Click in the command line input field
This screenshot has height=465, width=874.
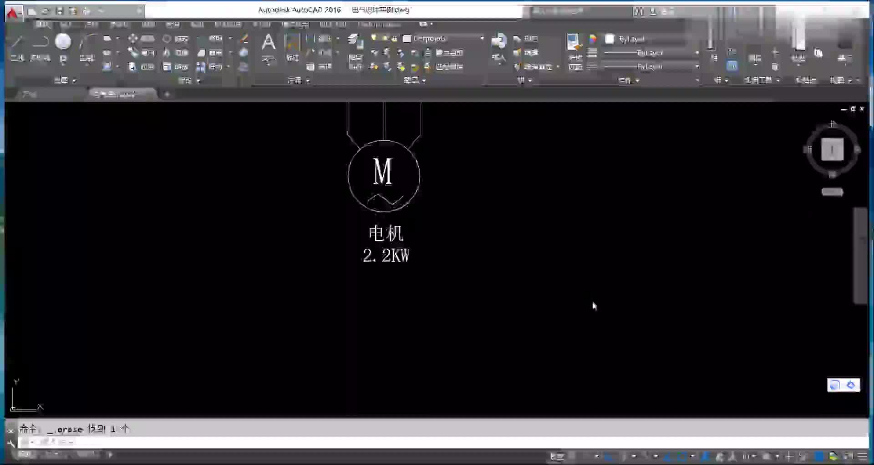coord(444,442)
